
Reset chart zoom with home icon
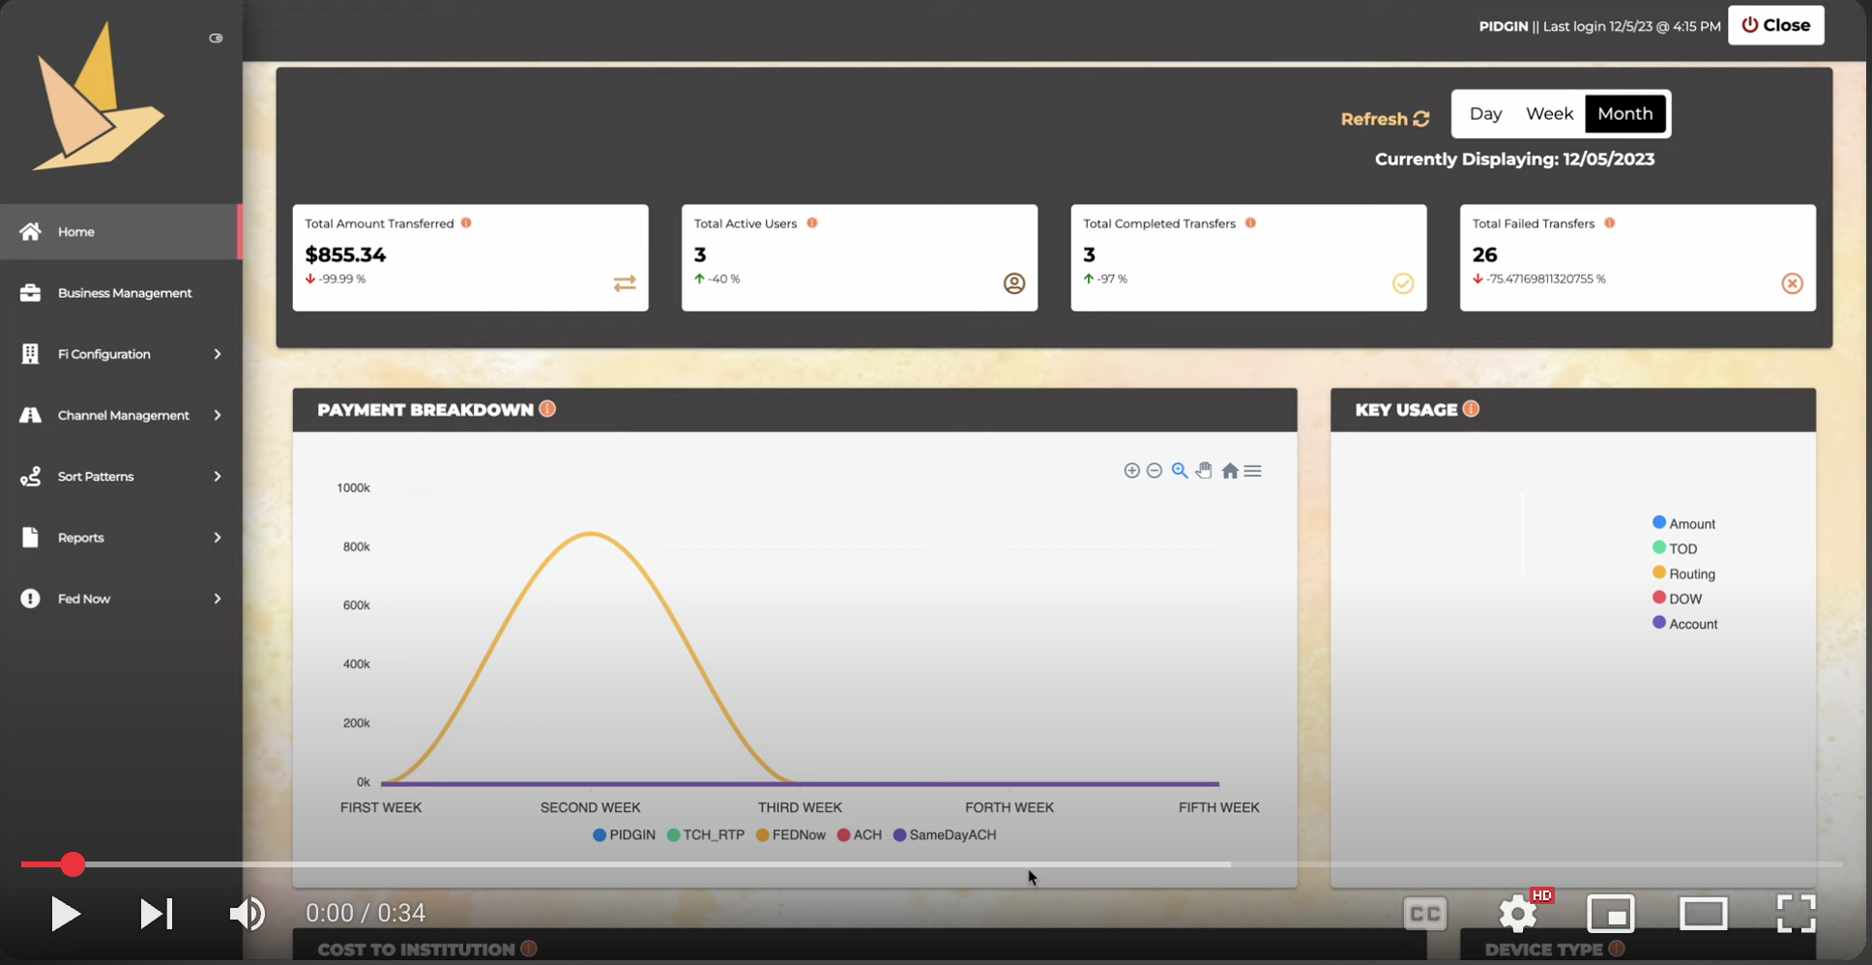(1230, 471)
